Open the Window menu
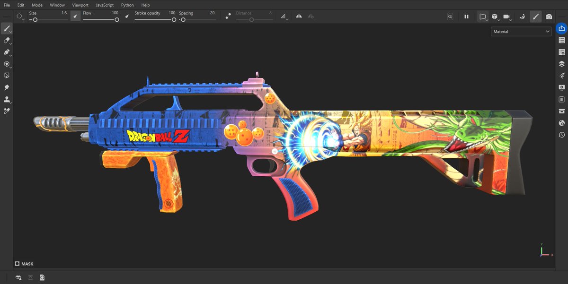Viewport: 568px width, 284px height. coord(57,5)
